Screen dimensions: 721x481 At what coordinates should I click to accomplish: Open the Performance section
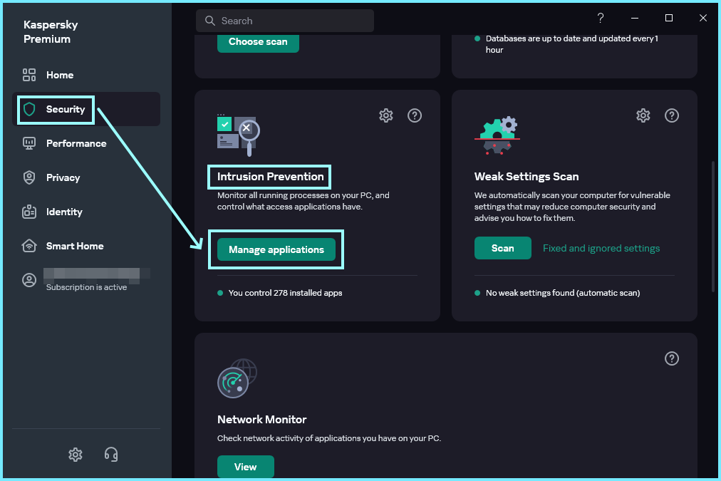coord(86,143)
